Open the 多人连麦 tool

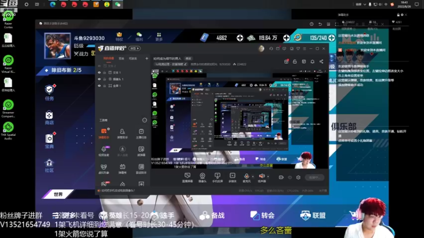122,151
